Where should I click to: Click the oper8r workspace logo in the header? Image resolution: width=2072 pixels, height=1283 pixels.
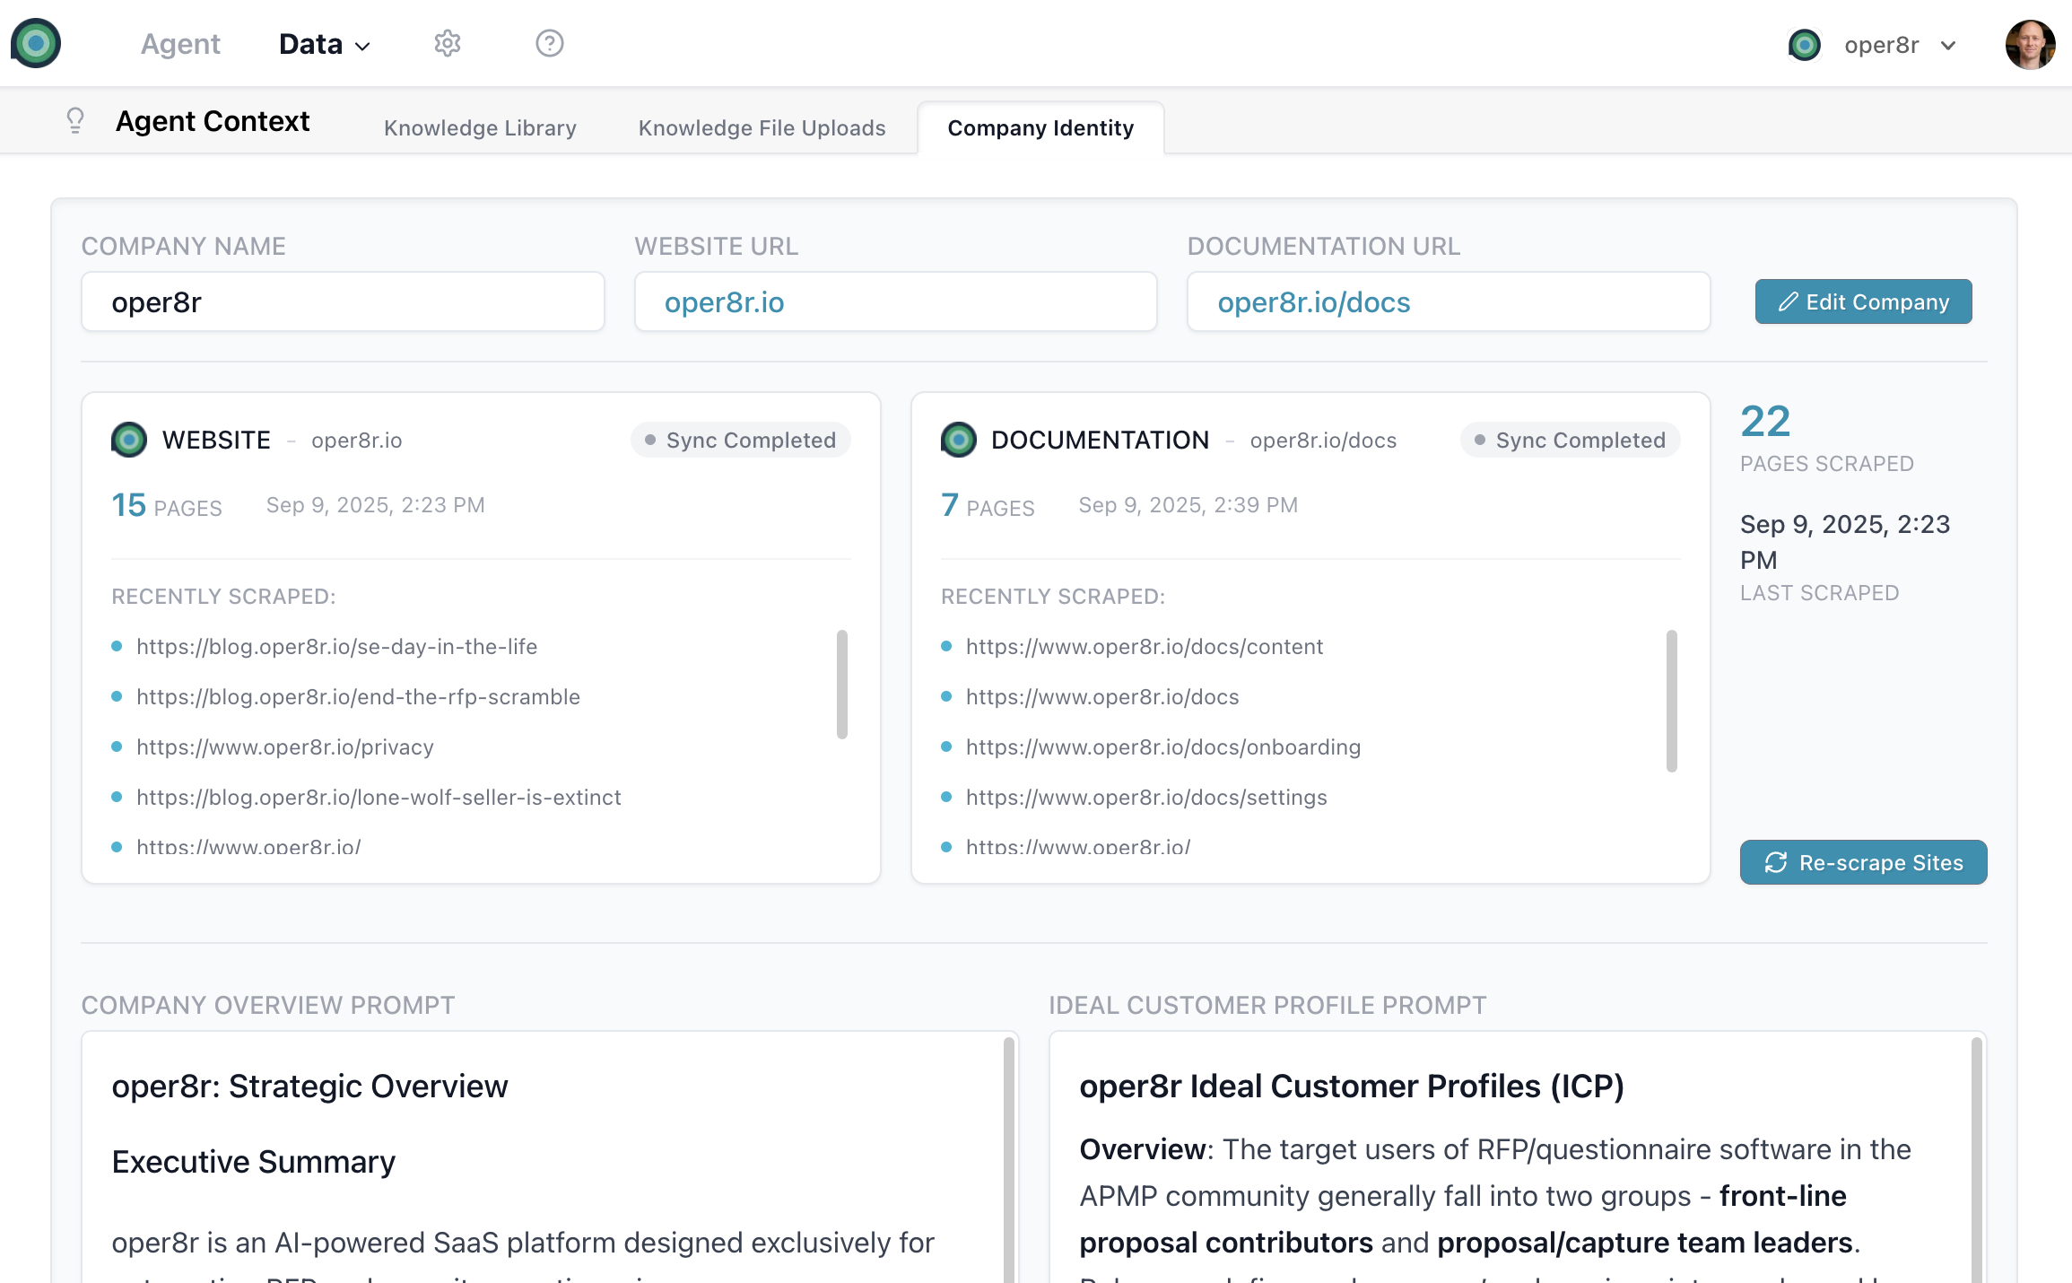(1806, 45)
